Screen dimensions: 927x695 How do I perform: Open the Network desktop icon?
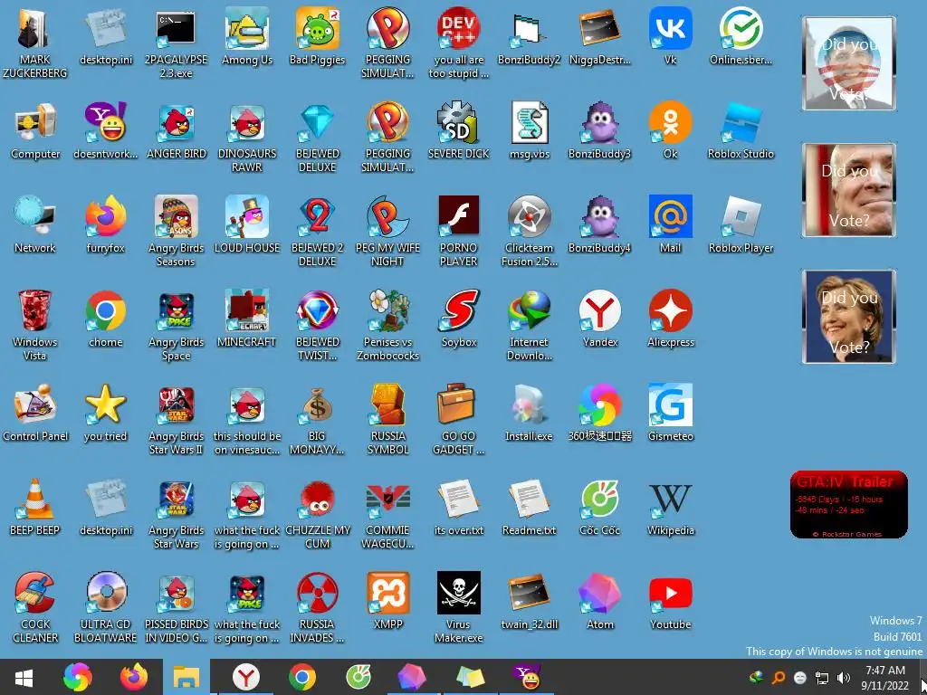point(35,224)
